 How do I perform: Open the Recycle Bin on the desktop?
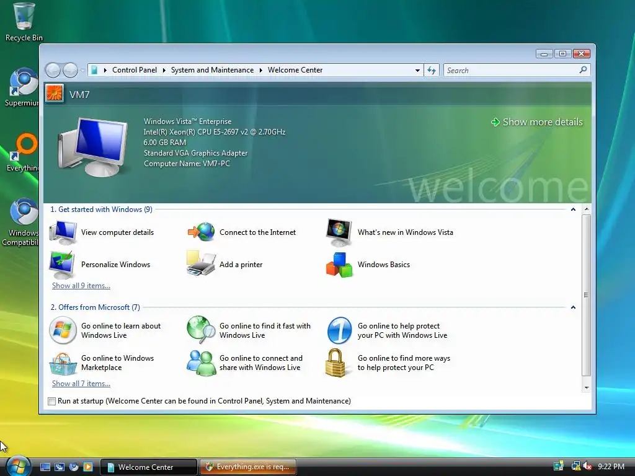tap(24, 22)
